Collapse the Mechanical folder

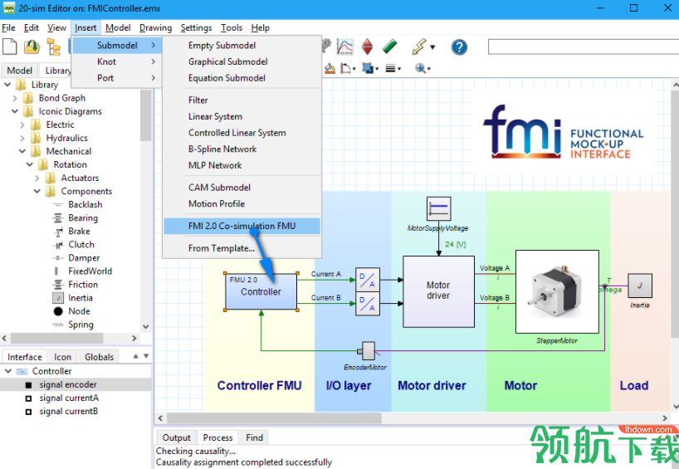point(22,151)
